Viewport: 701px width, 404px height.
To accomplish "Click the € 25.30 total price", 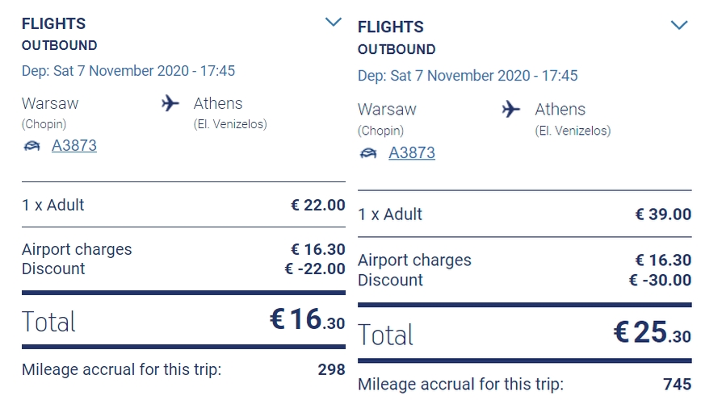I will click(653, 332).
